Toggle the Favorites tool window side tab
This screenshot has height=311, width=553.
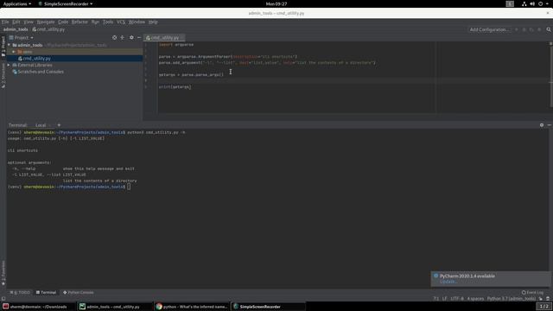point(3,273)
